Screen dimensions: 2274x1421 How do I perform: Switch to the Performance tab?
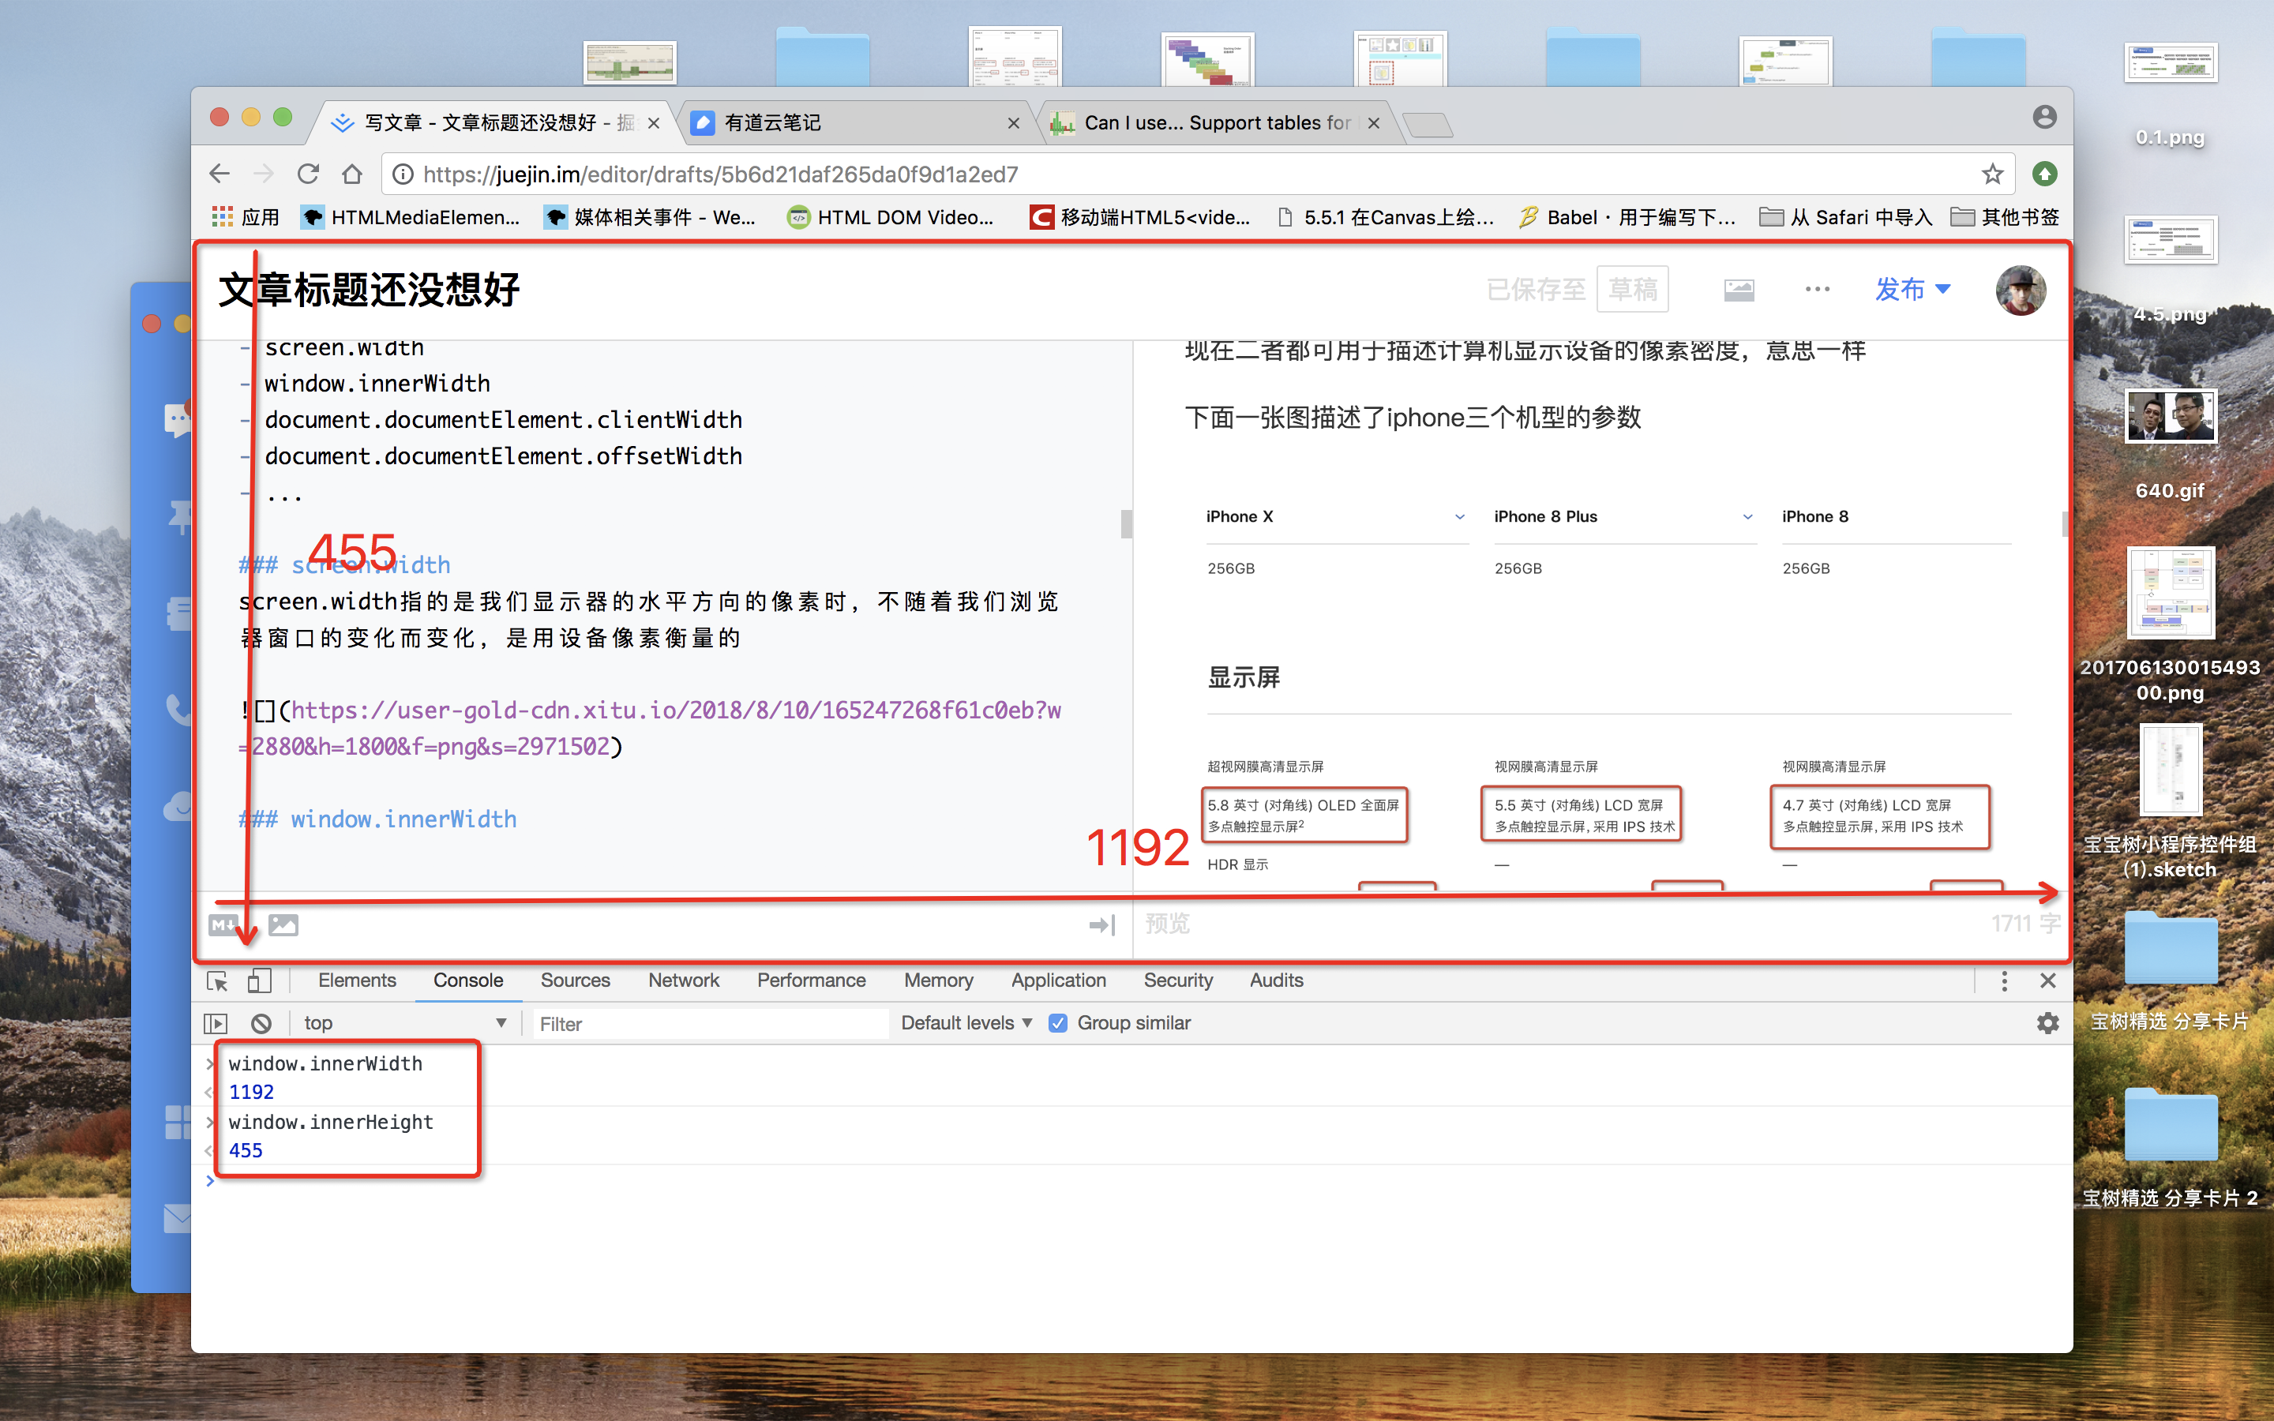(811, 980)
